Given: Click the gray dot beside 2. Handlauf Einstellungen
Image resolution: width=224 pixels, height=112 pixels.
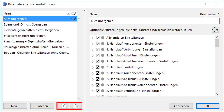Looking at the screenshot, I should pyautogui.click(x=103, y=67).
